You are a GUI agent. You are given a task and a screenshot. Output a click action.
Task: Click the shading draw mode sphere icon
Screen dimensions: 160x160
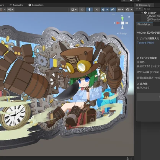(72, 10)
